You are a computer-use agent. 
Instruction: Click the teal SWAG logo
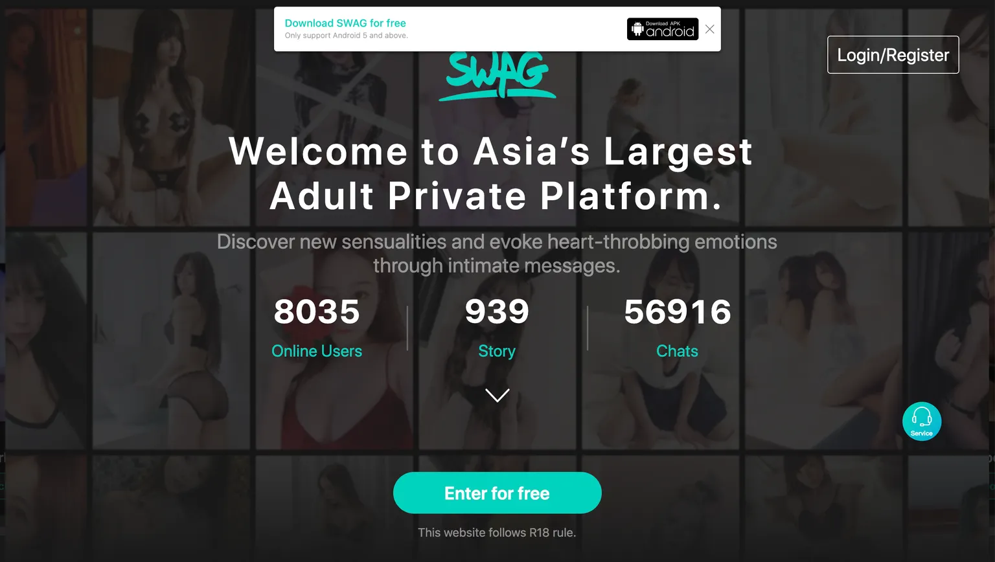point(497,76)
